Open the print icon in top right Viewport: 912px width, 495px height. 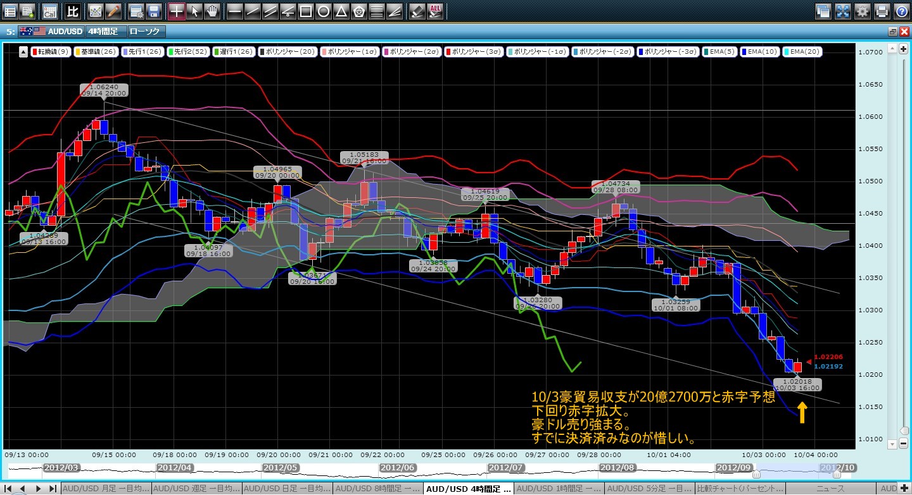pyautogui.click(x=882, y=11)
